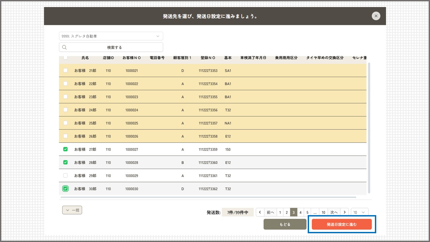Viewport: 430px width, 242px height.
Task: Open the 9999: スグレタ自動車 store dropdown
Action: pyautogui.click(x=111, y=36)
